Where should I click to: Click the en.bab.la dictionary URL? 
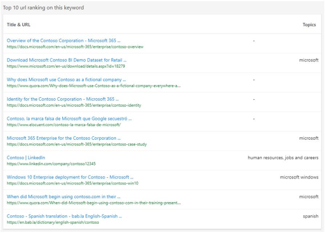(x=53, y=222)
